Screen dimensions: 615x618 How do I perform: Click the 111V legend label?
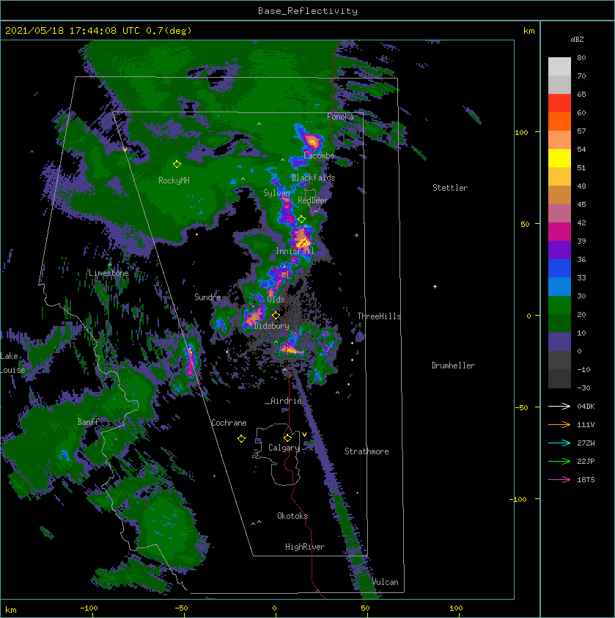pos(586,424)
